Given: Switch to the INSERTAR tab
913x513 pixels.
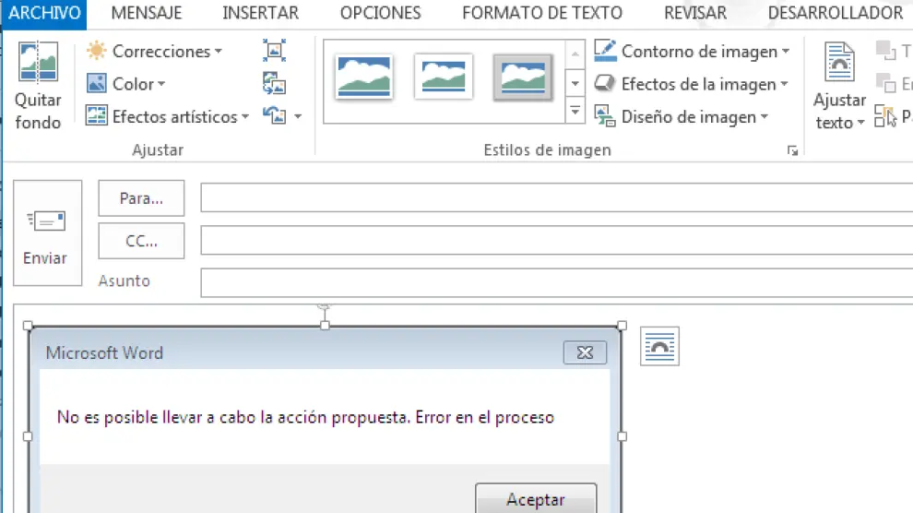Looking at the screenshot, I should [x=260, y=13].
